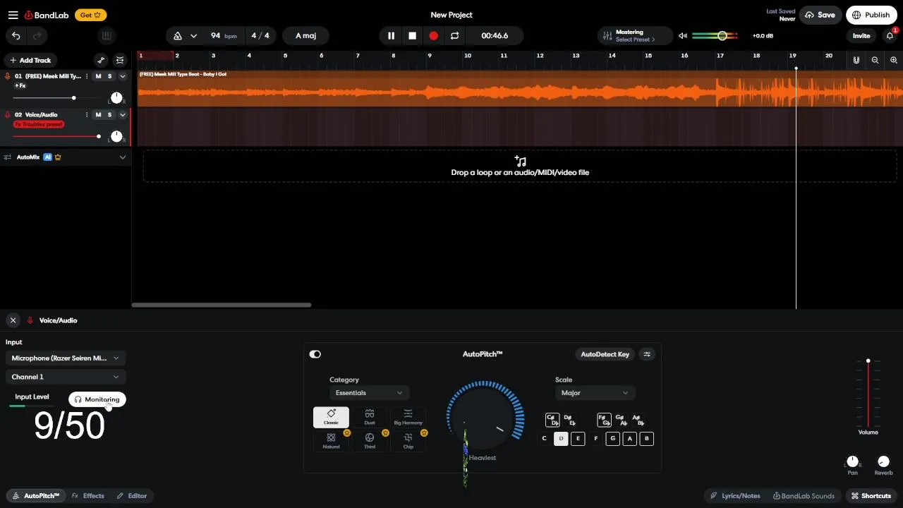Mute track 01 Meek Mill

coord(99,76)
